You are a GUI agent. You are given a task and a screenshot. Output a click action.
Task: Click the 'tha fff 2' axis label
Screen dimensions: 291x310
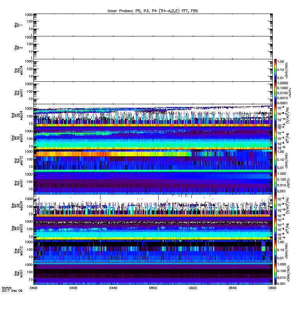[18, 48]
